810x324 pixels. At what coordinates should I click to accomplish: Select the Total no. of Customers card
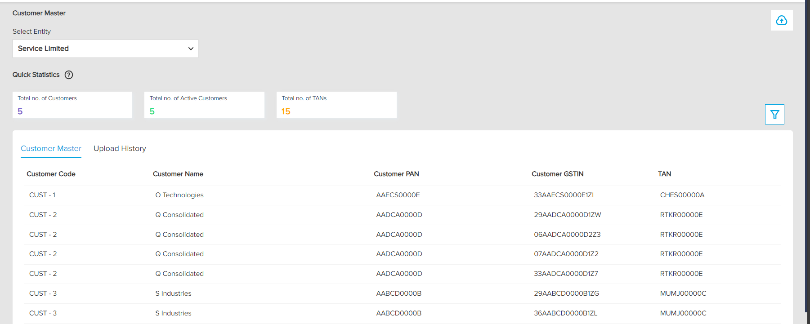72,105
